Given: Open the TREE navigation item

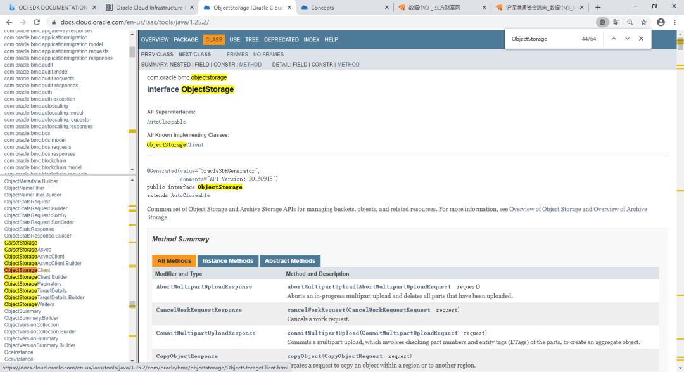Looking at the screenshot, I should tap(251, 40).
